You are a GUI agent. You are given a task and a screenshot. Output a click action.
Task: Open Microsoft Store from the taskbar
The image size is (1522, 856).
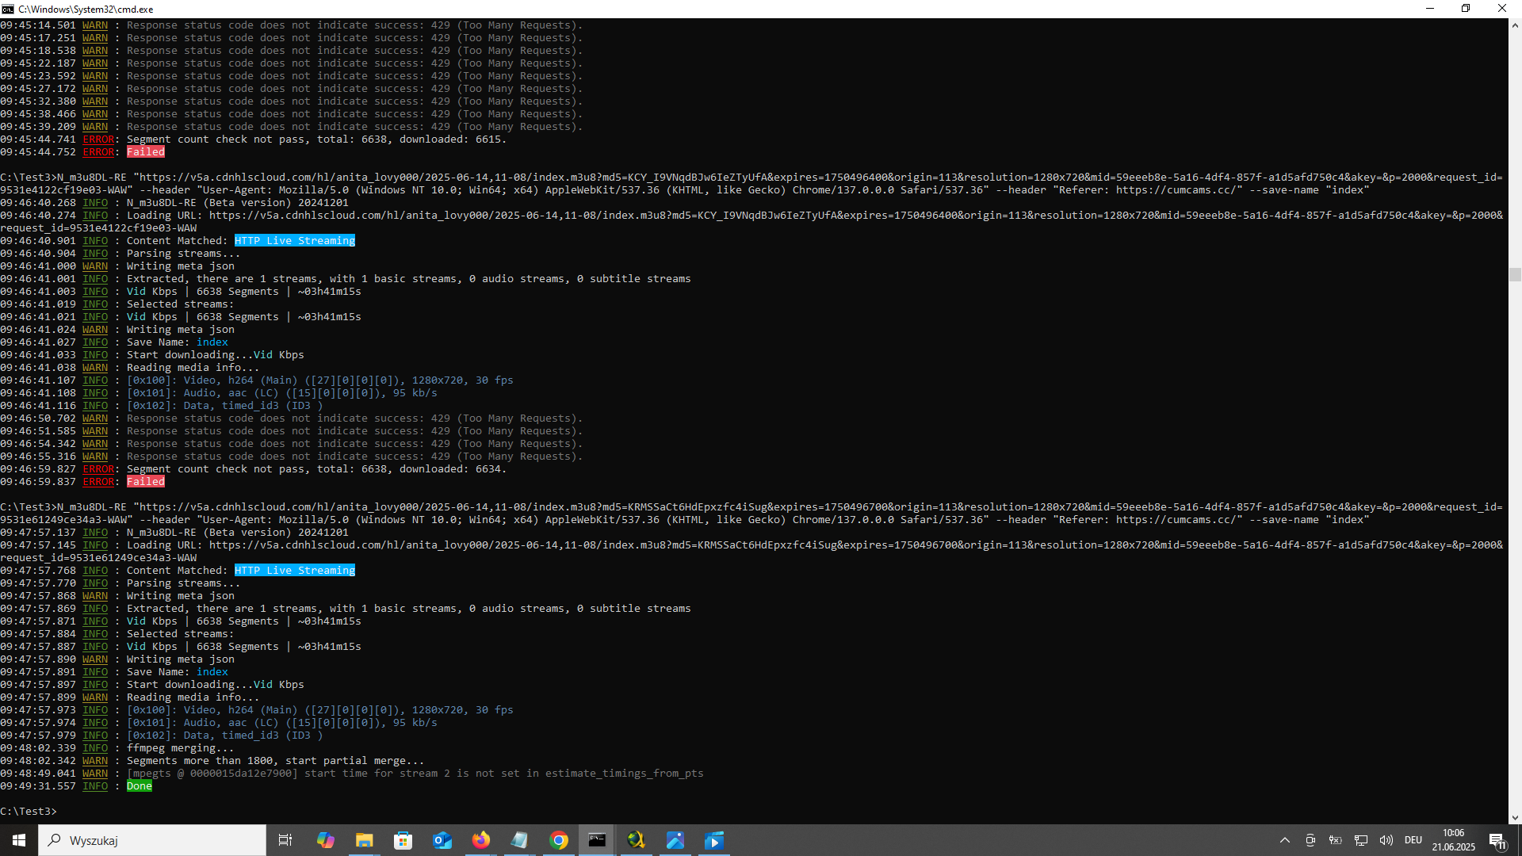(403, 840)
